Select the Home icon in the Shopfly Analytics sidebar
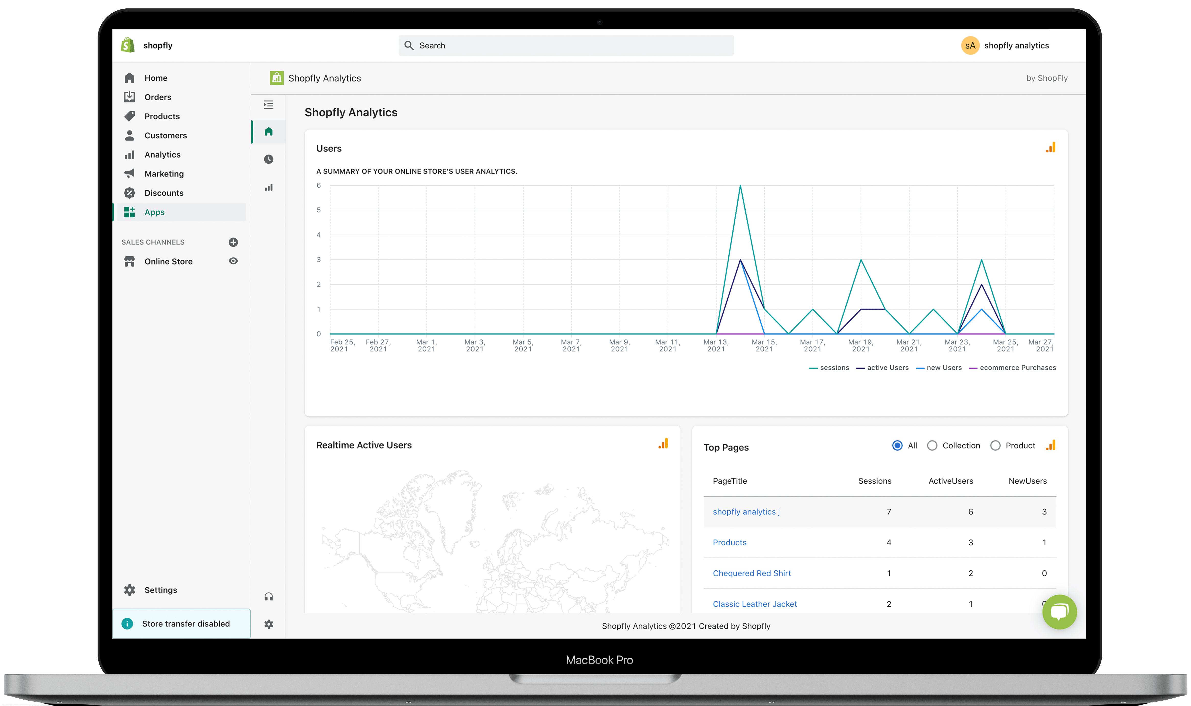Viewport: 1191px width, 706px height. (268, 132)
